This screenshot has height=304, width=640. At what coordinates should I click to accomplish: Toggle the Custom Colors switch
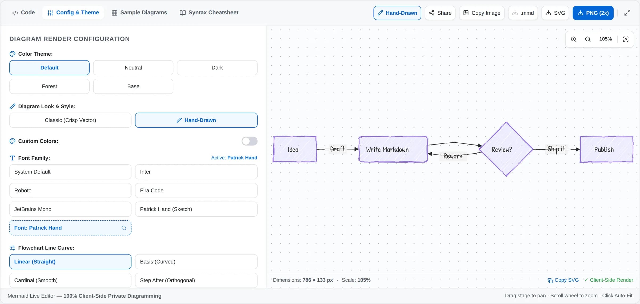tap(250, 141)
